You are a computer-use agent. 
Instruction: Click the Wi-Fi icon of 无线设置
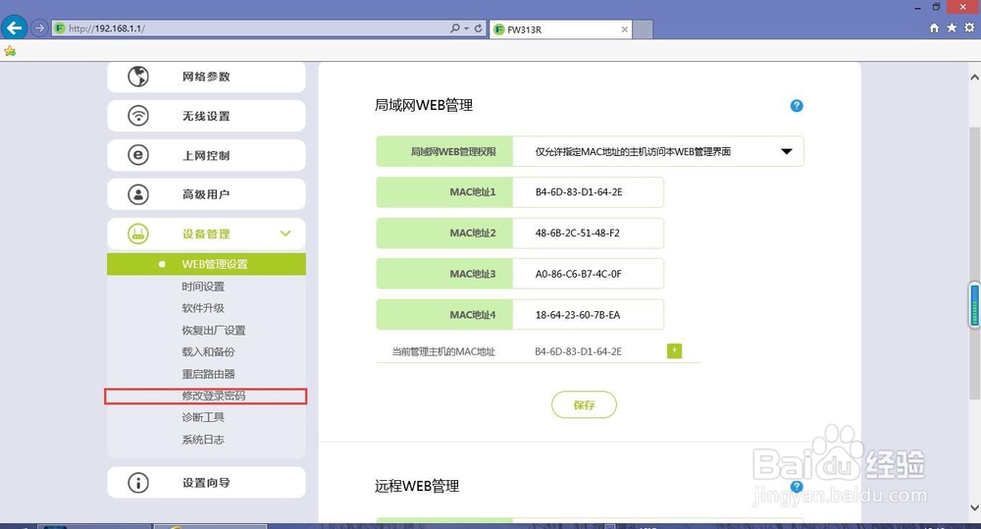point(138,116)
